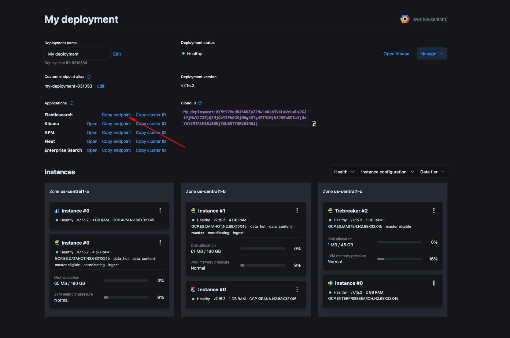Click the my-deployment-831053 alias text
510x338 pixels.
pos(68,86)
